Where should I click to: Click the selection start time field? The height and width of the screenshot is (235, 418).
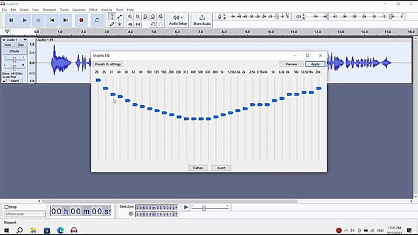[157, 208]
